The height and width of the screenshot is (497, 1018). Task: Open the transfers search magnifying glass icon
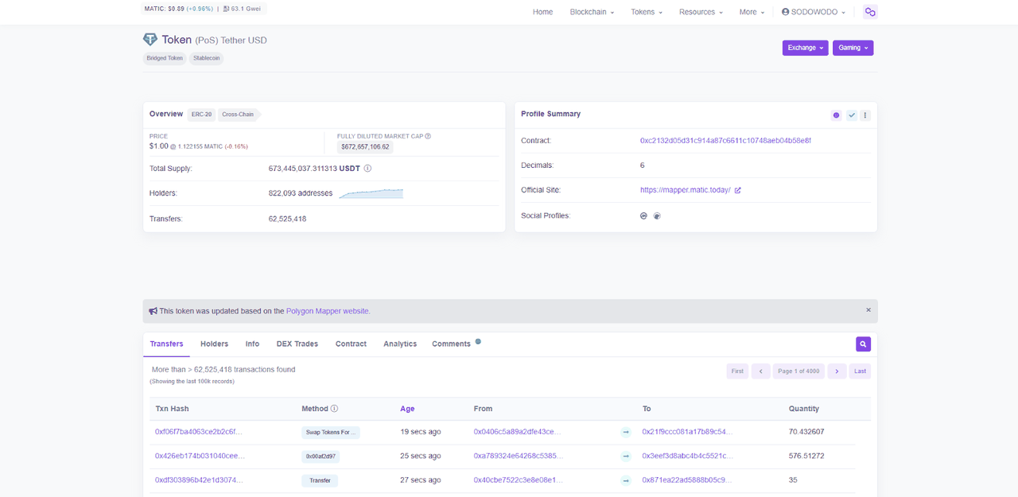point(863,343)
